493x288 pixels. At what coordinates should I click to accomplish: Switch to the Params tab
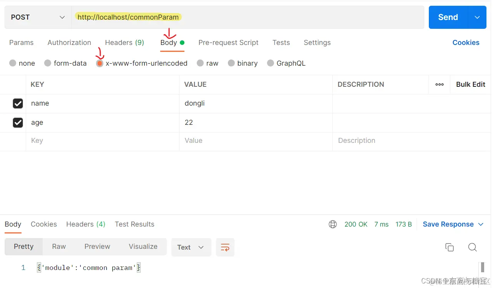click(21, 43)
